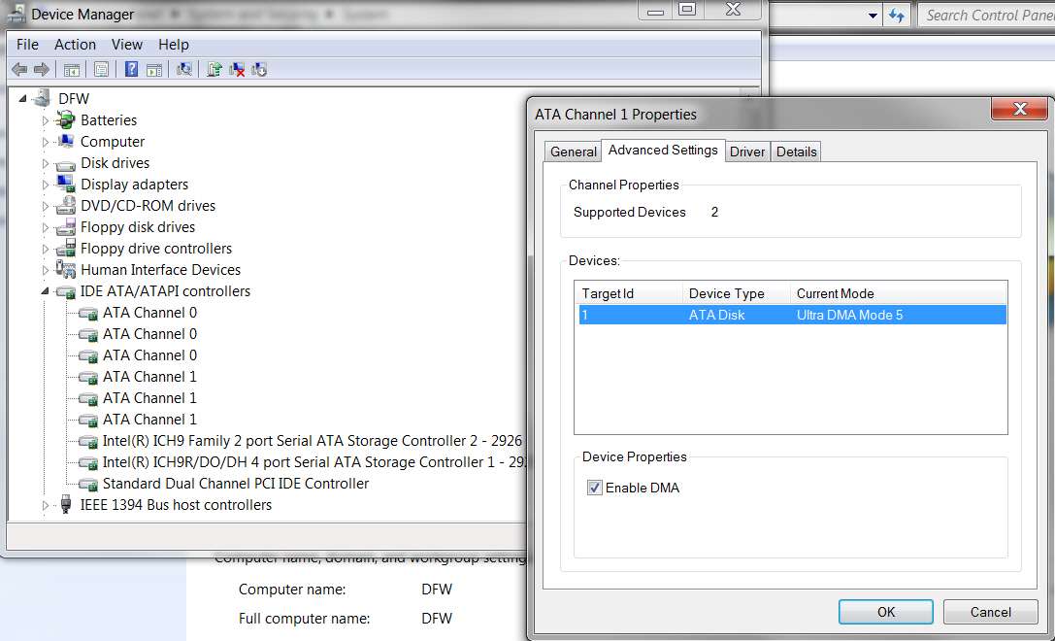
Task: Switch to the Driver tab
Action: click(746, 152)
